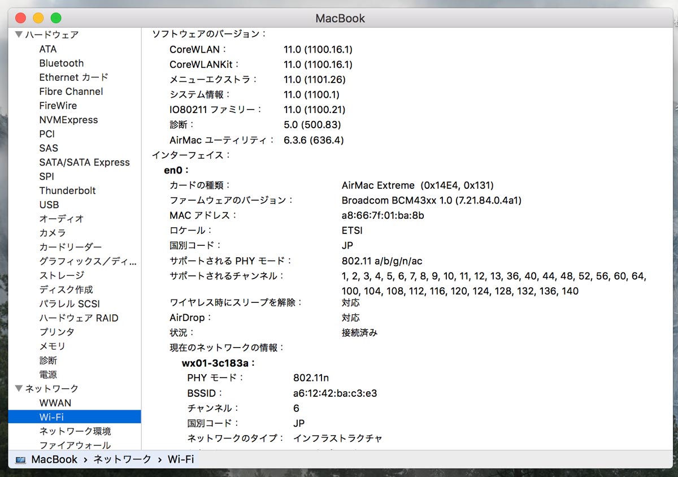Click the メニューエクストラ version 11.0 (1101.26)
678x477 pixels.
(x=315, y=80)
